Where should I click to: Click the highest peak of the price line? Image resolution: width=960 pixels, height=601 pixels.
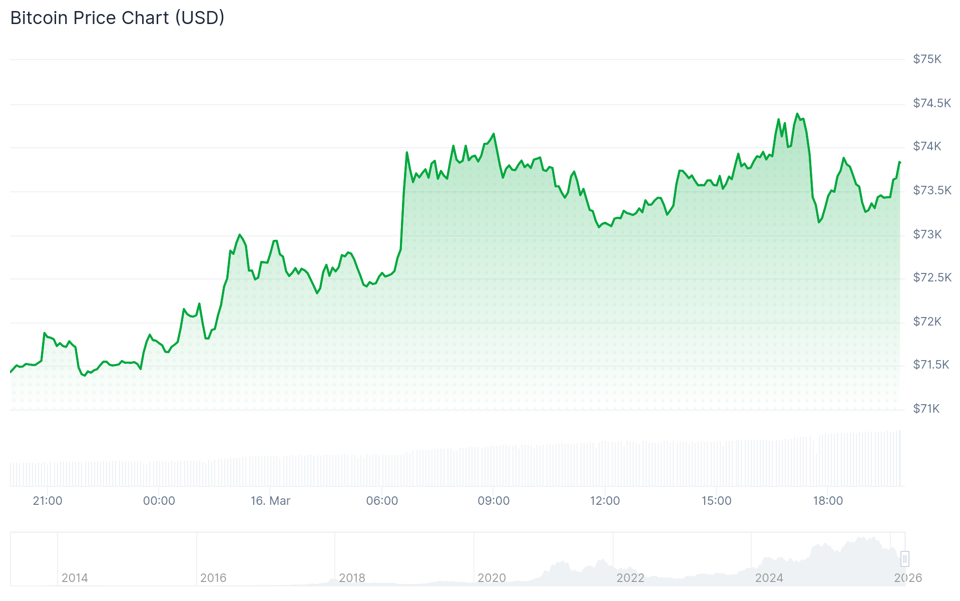pyautogui.click(x=797, y=114)
